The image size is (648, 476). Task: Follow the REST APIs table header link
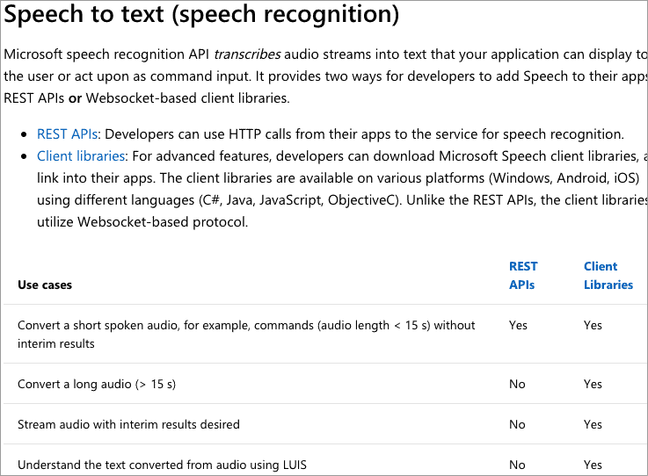tap(523, 276)
